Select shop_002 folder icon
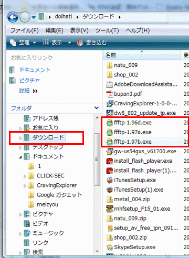189x258 pixels. click(x=110, y=75)
